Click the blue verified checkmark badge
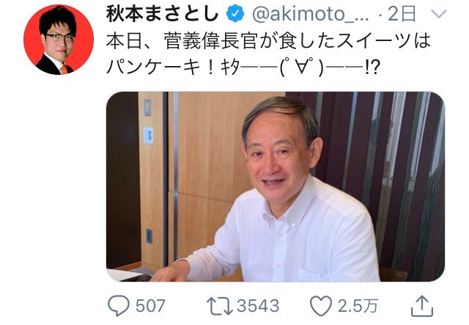The image size is (469, 325). 235,14
